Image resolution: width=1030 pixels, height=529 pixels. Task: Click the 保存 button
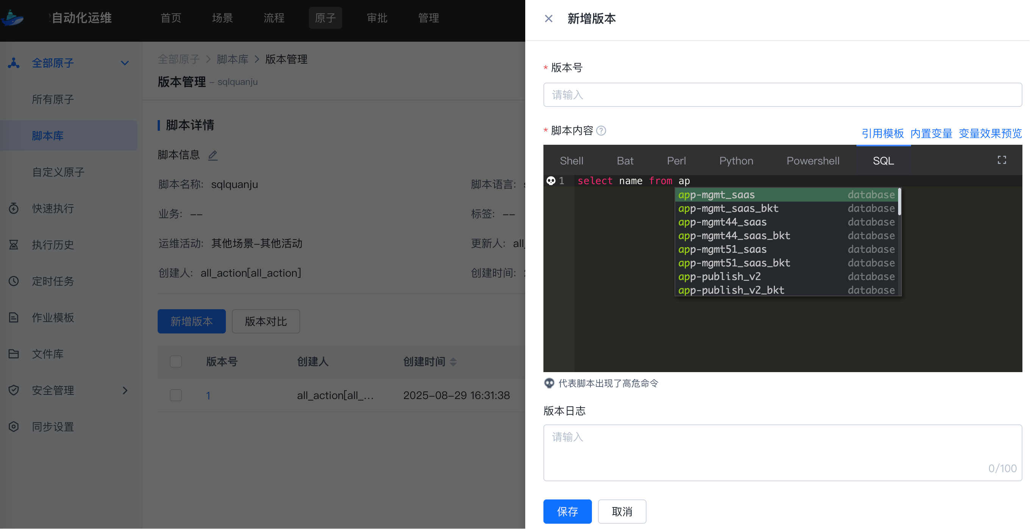pyautogui.click(x=567, y=511)
